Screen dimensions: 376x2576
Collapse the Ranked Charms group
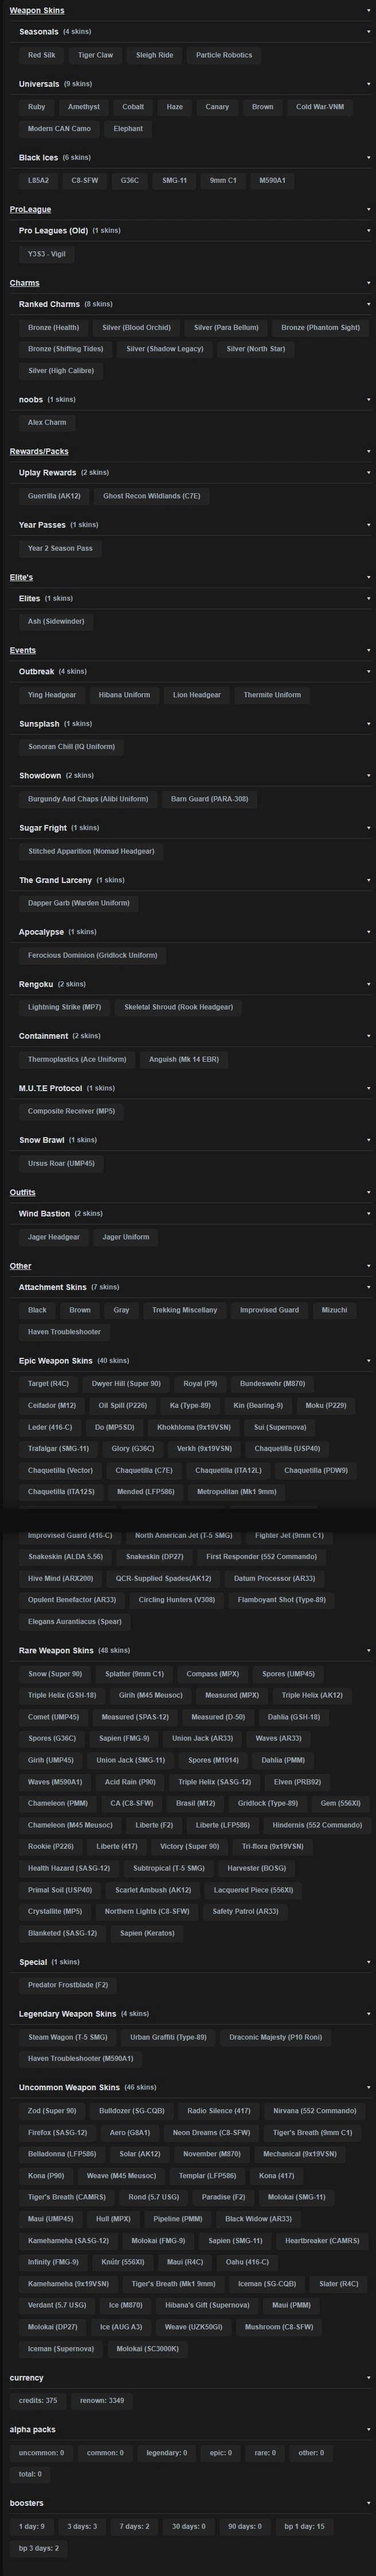click(x=369, y=304)
